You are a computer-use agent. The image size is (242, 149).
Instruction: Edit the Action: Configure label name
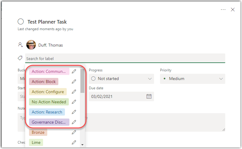pyautogui.click(x=74, y=92)
